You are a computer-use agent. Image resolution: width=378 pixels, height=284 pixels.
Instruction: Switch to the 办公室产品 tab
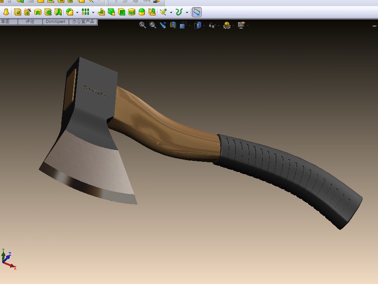pos(83,22)
